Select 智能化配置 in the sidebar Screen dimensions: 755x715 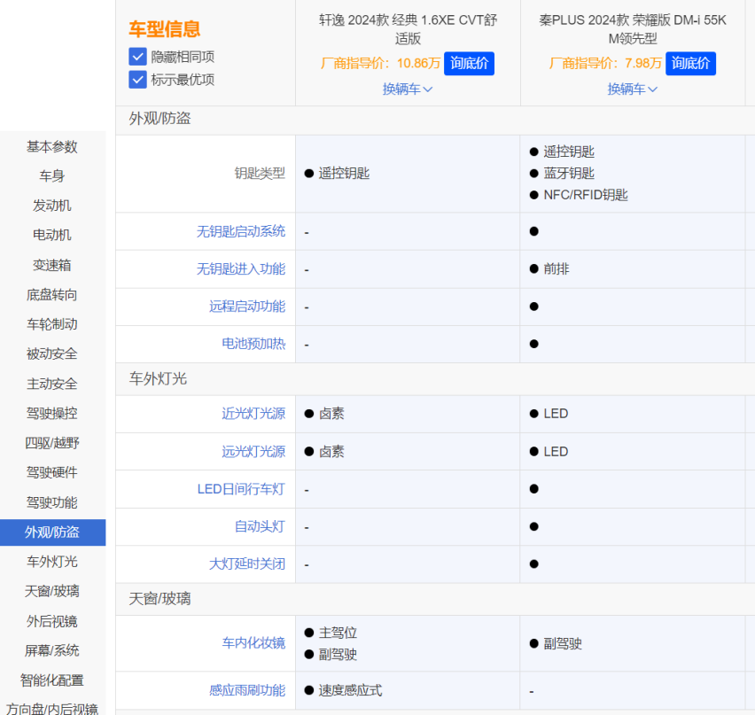pyautogui.click(x=52, y=680)
